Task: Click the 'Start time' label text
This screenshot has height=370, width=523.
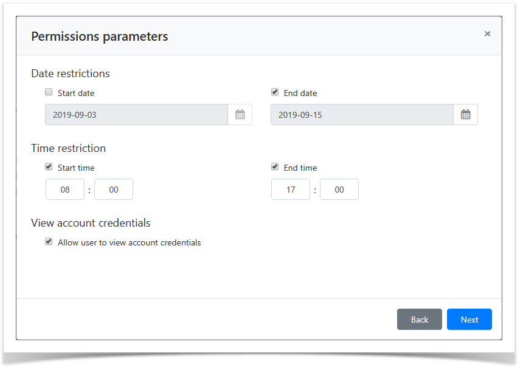Action: pos(76,168)
